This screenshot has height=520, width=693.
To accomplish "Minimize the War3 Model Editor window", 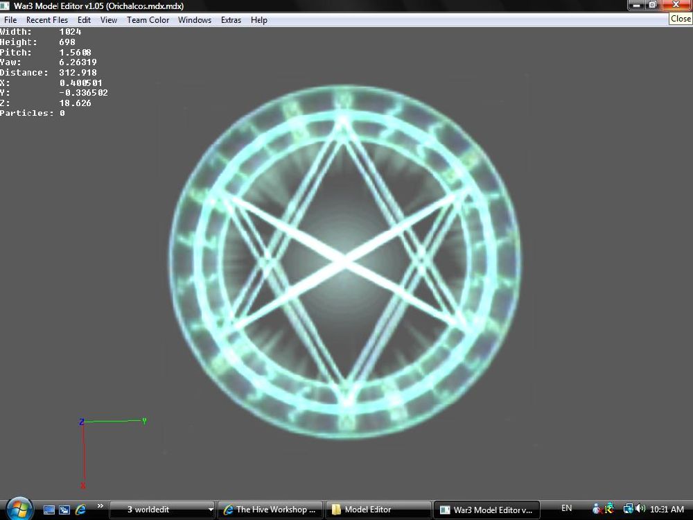I will (x=636, y=5).
